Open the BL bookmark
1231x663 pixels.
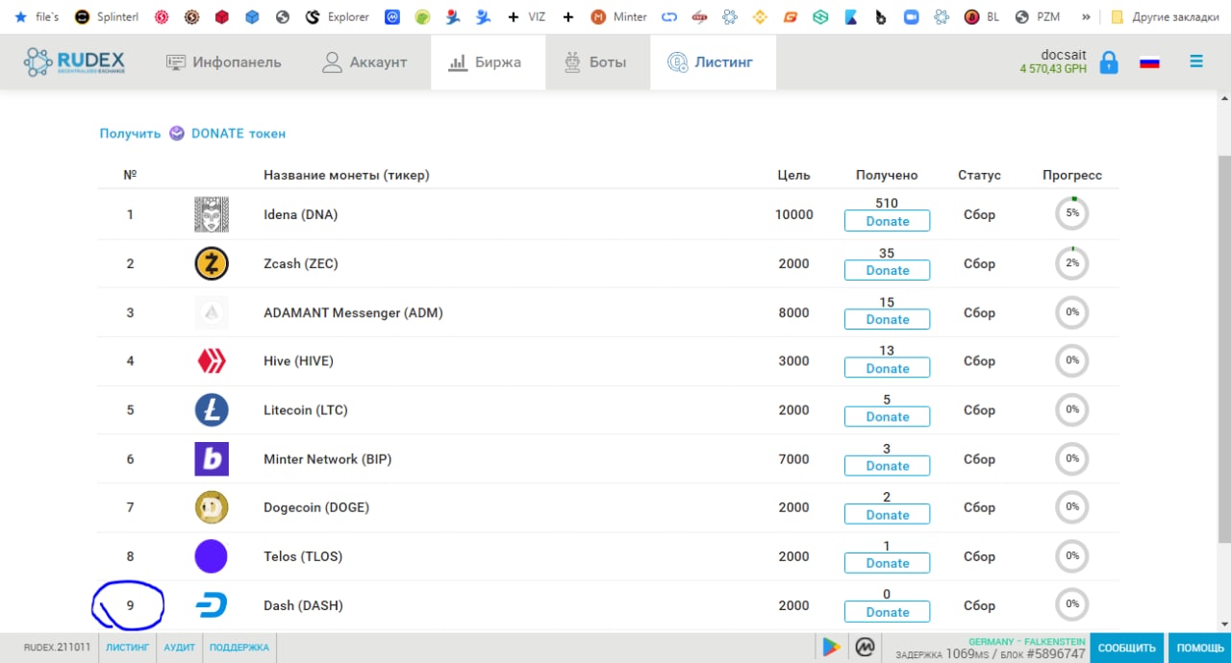coord(983,16)
